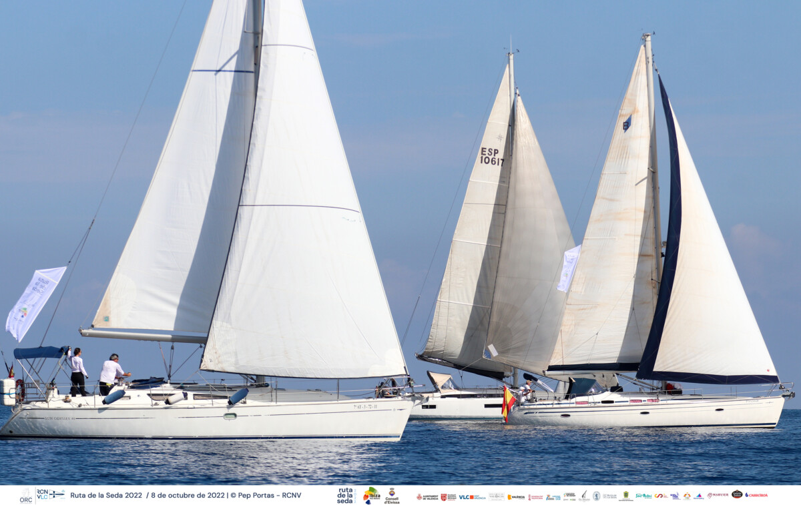Click the Spanish flag on the right boat
801x505 pixels.
(507, 403)
